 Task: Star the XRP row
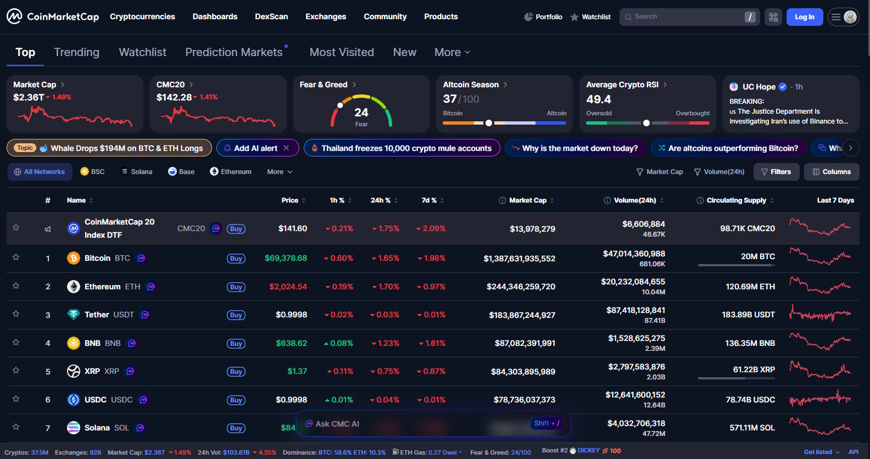pyautogui.click(x=16, y=370)
